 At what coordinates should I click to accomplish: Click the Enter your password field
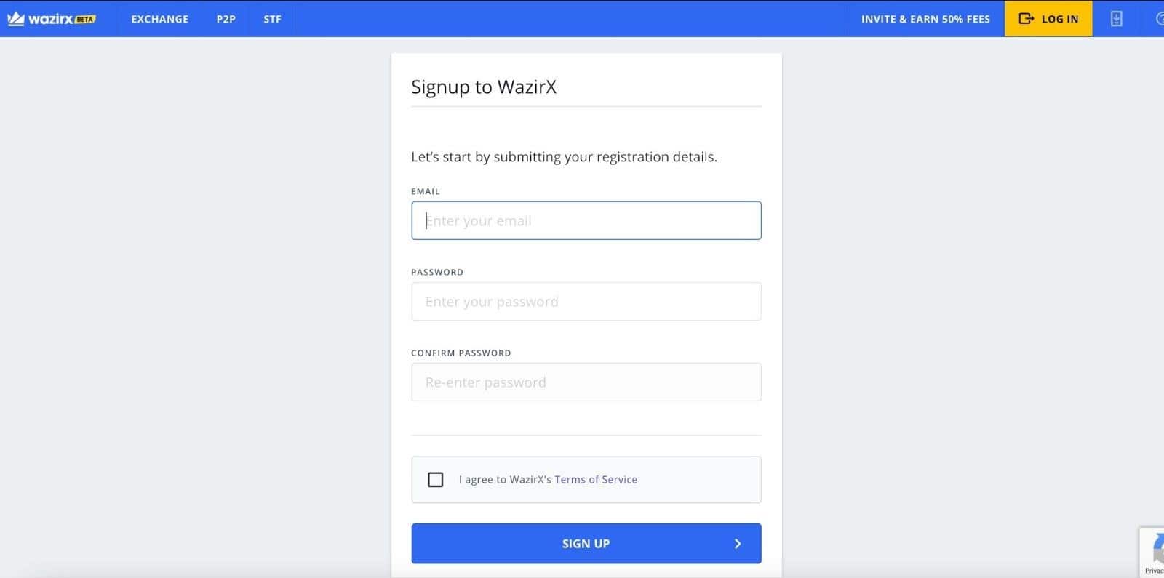pyautogui.click(x=586, y=302)
